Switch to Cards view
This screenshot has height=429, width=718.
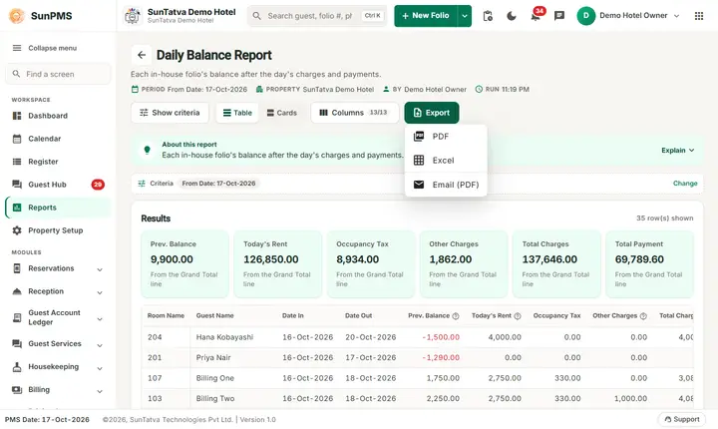(x=281, y=113)
